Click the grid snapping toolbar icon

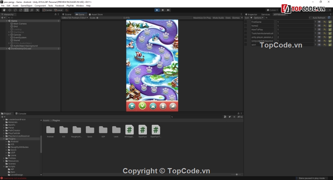[67, 10]
